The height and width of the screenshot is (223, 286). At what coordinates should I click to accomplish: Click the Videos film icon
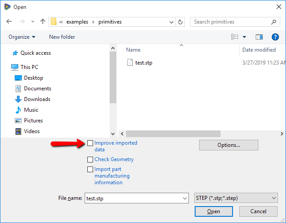tap(18, 131)
